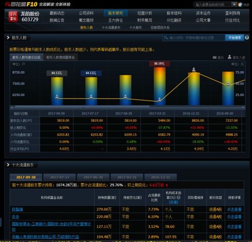Open the shareholder name link in the 220.08万 row
252x242 pixels.
point(16,217)
